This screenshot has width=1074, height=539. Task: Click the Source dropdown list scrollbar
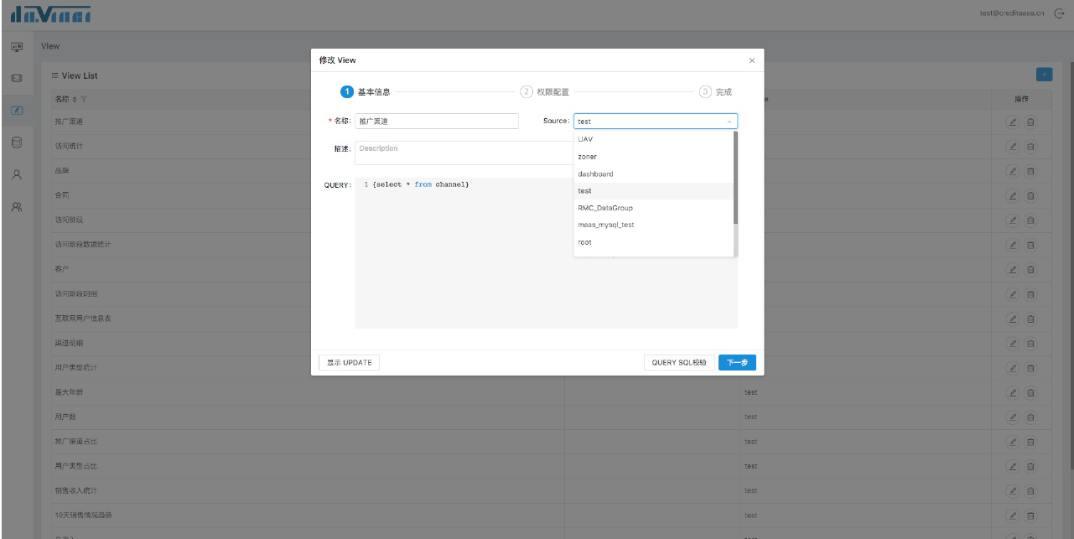coord(735,178)
